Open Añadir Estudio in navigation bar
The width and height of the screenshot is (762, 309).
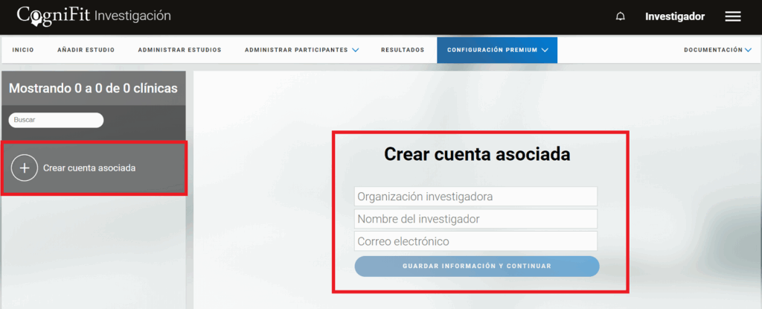[86, 50]
